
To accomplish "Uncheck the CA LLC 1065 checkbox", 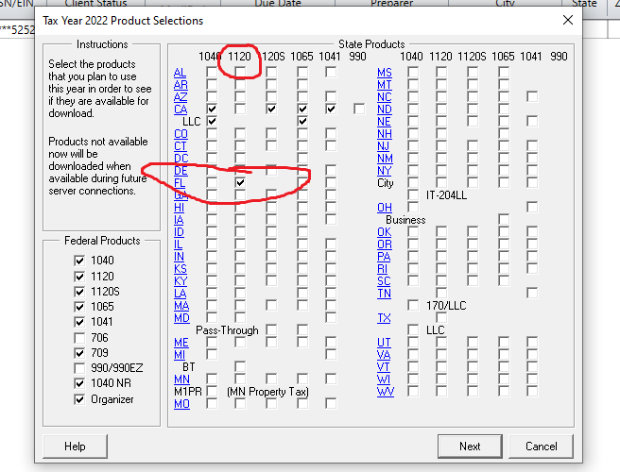I will coord(302,121).
